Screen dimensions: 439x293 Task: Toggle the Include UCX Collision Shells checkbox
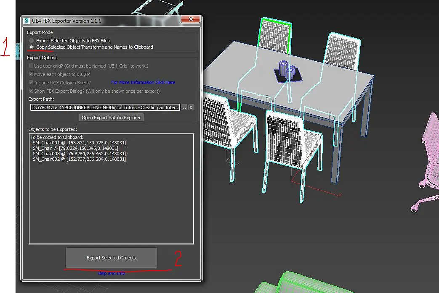click(x=31, y=82)
